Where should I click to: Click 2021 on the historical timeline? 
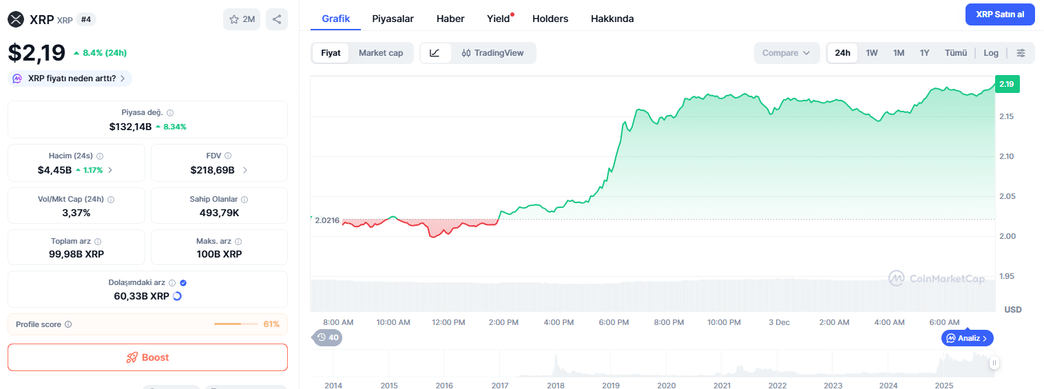[x=722, y=385]
